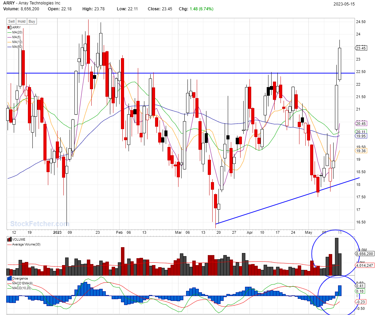Click the '2023' year axis label
This screenshot has height=315, width=377.
(57, 232)
